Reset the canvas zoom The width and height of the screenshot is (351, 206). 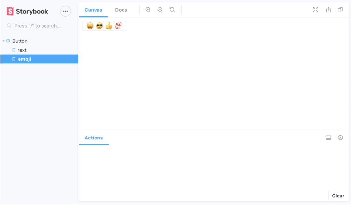pyautogui.click(x=172, y=10)
